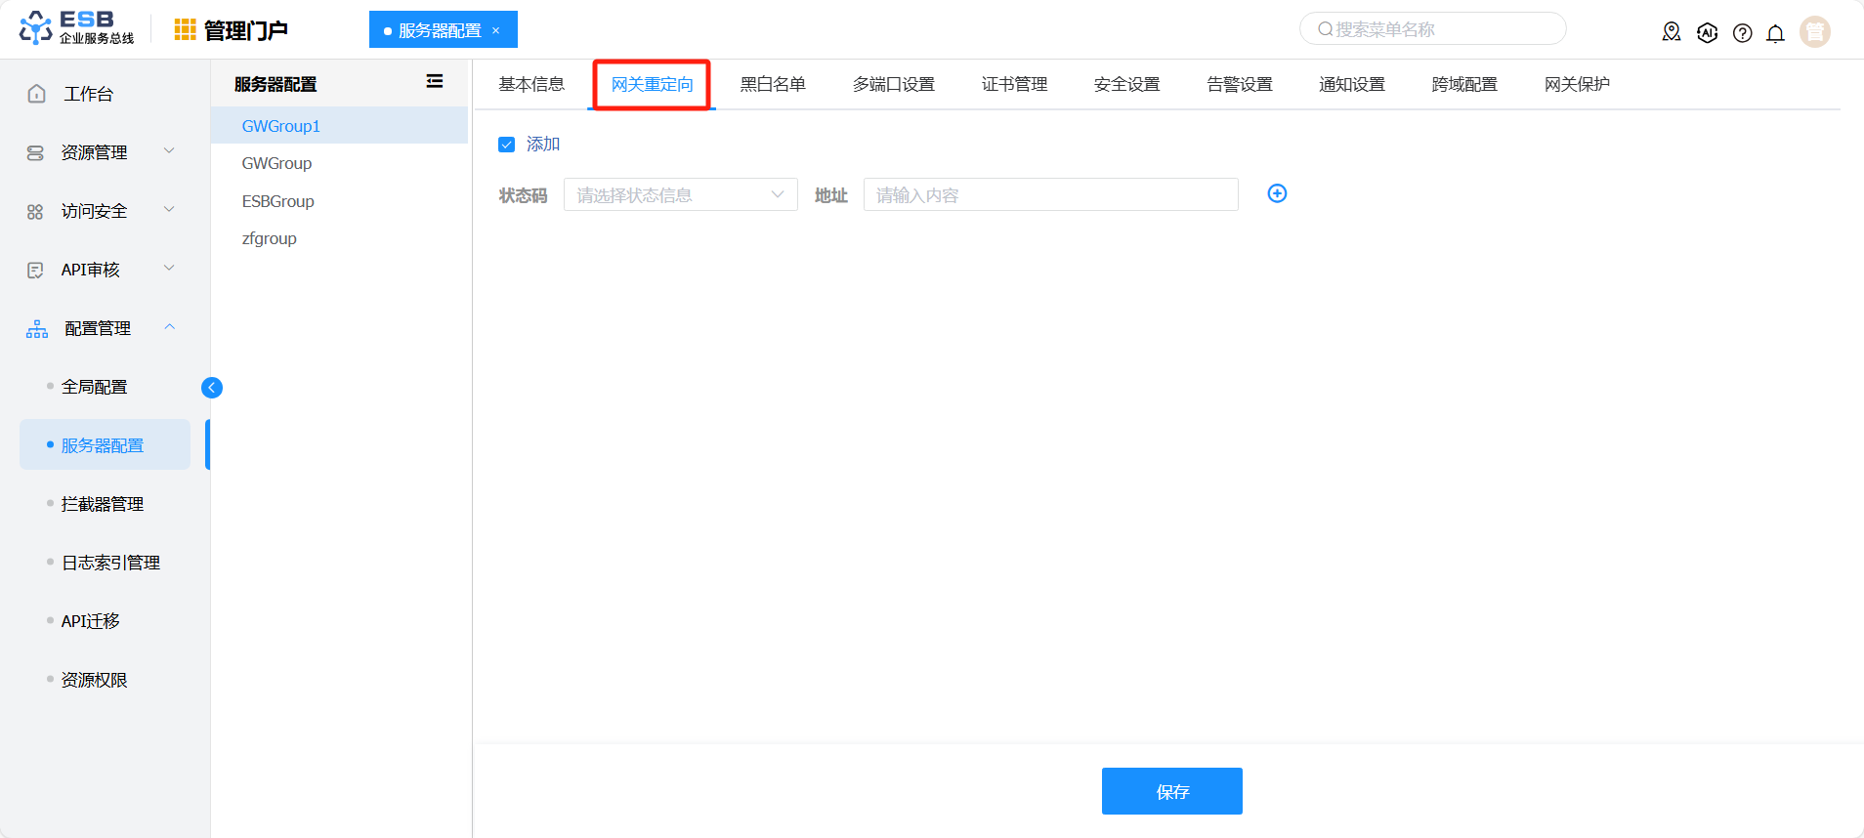Collapse the server list with hamburger icon
The width and height of the screenshot is (1864, 838).
tap(435, 82)
